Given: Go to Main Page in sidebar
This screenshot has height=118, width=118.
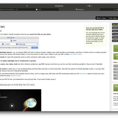Looking at the screenshot, I should 115,25.
